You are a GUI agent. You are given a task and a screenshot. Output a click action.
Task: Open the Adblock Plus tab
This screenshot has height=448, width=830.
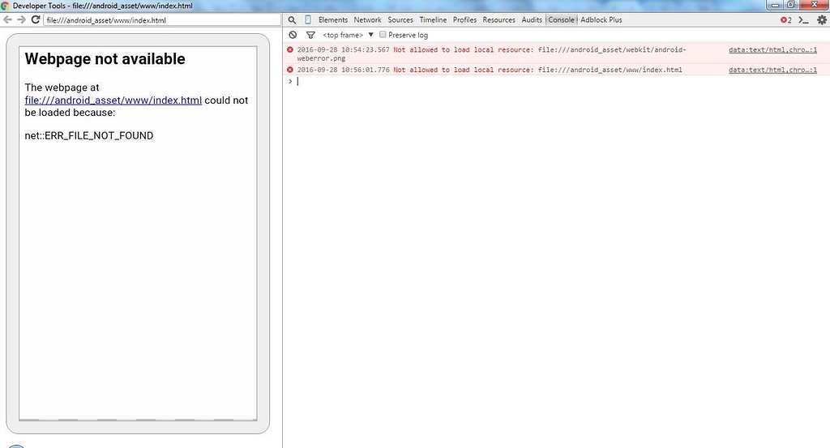point(601,19)
